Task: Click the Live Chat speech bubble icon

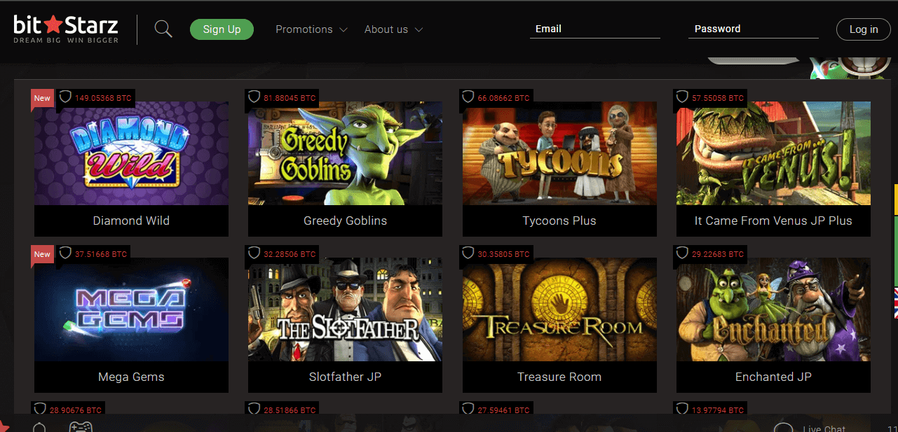Action: (x=783, y=428)
